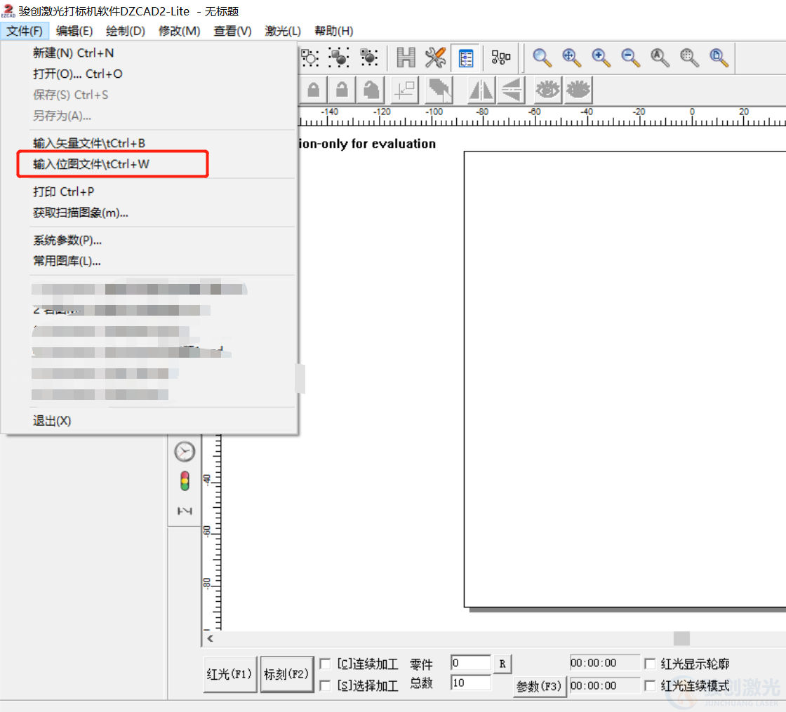The width and height of the screenshot is (786, 712).
Task: Click the zoom-all magnifier marked A
Action: [x=660, y=58]
